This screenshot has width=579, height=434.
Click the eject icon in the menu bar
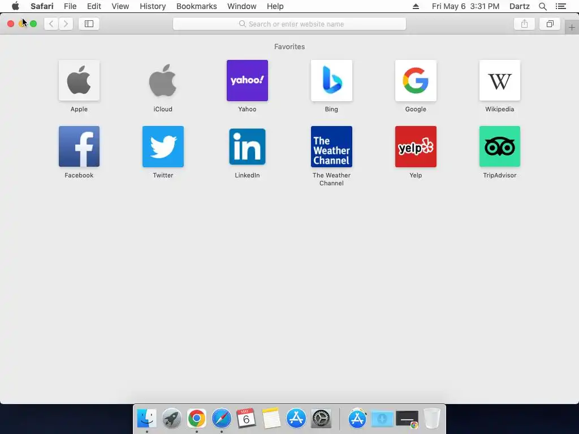click(x=416, y=6)
